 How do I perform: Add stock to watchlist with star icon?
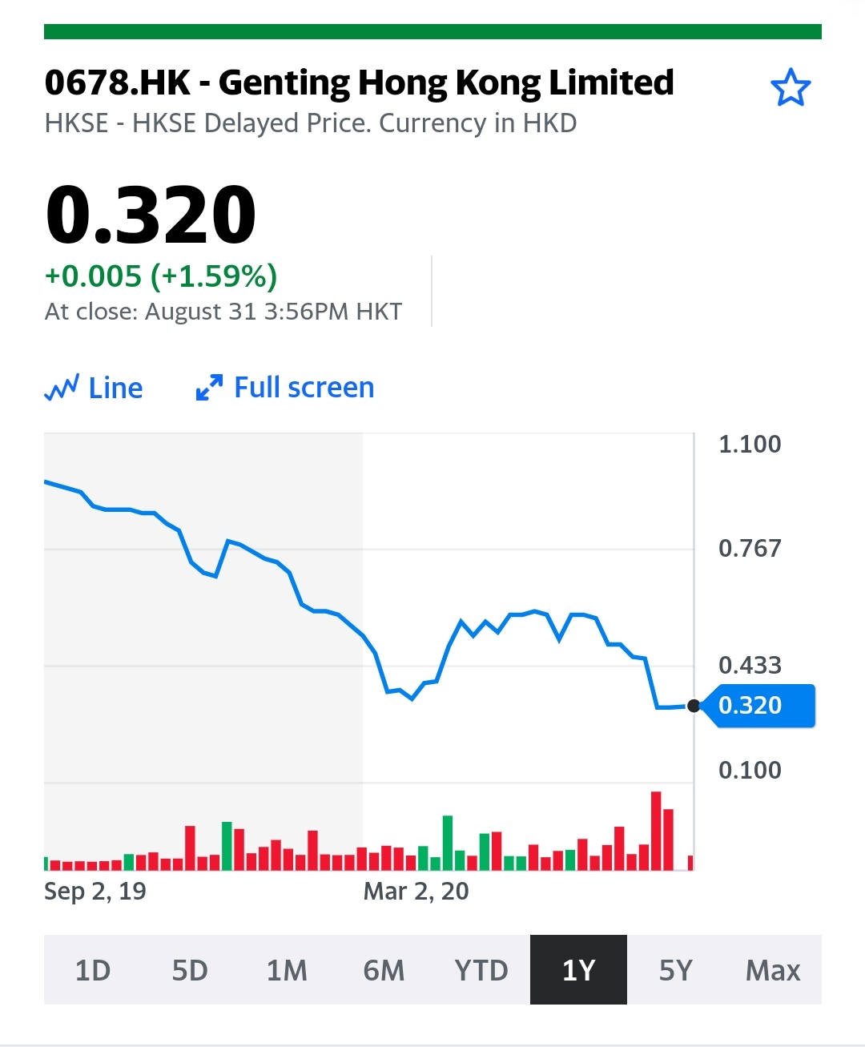point(790,88)
